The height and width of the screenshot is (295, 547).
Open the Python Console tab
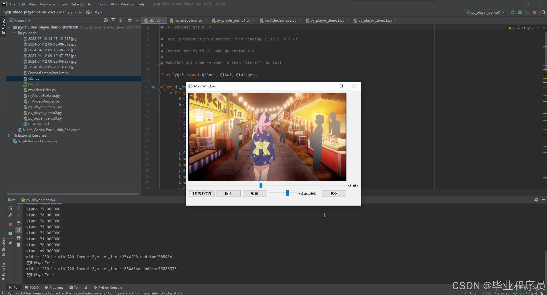tap(108, 287)
